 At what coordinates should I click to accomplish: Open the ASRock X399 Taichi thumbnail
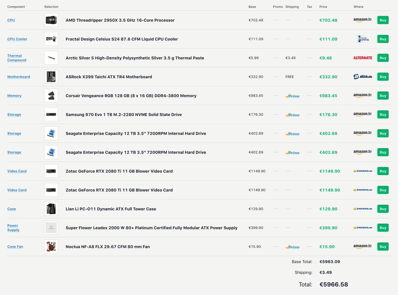coord(51,77)
